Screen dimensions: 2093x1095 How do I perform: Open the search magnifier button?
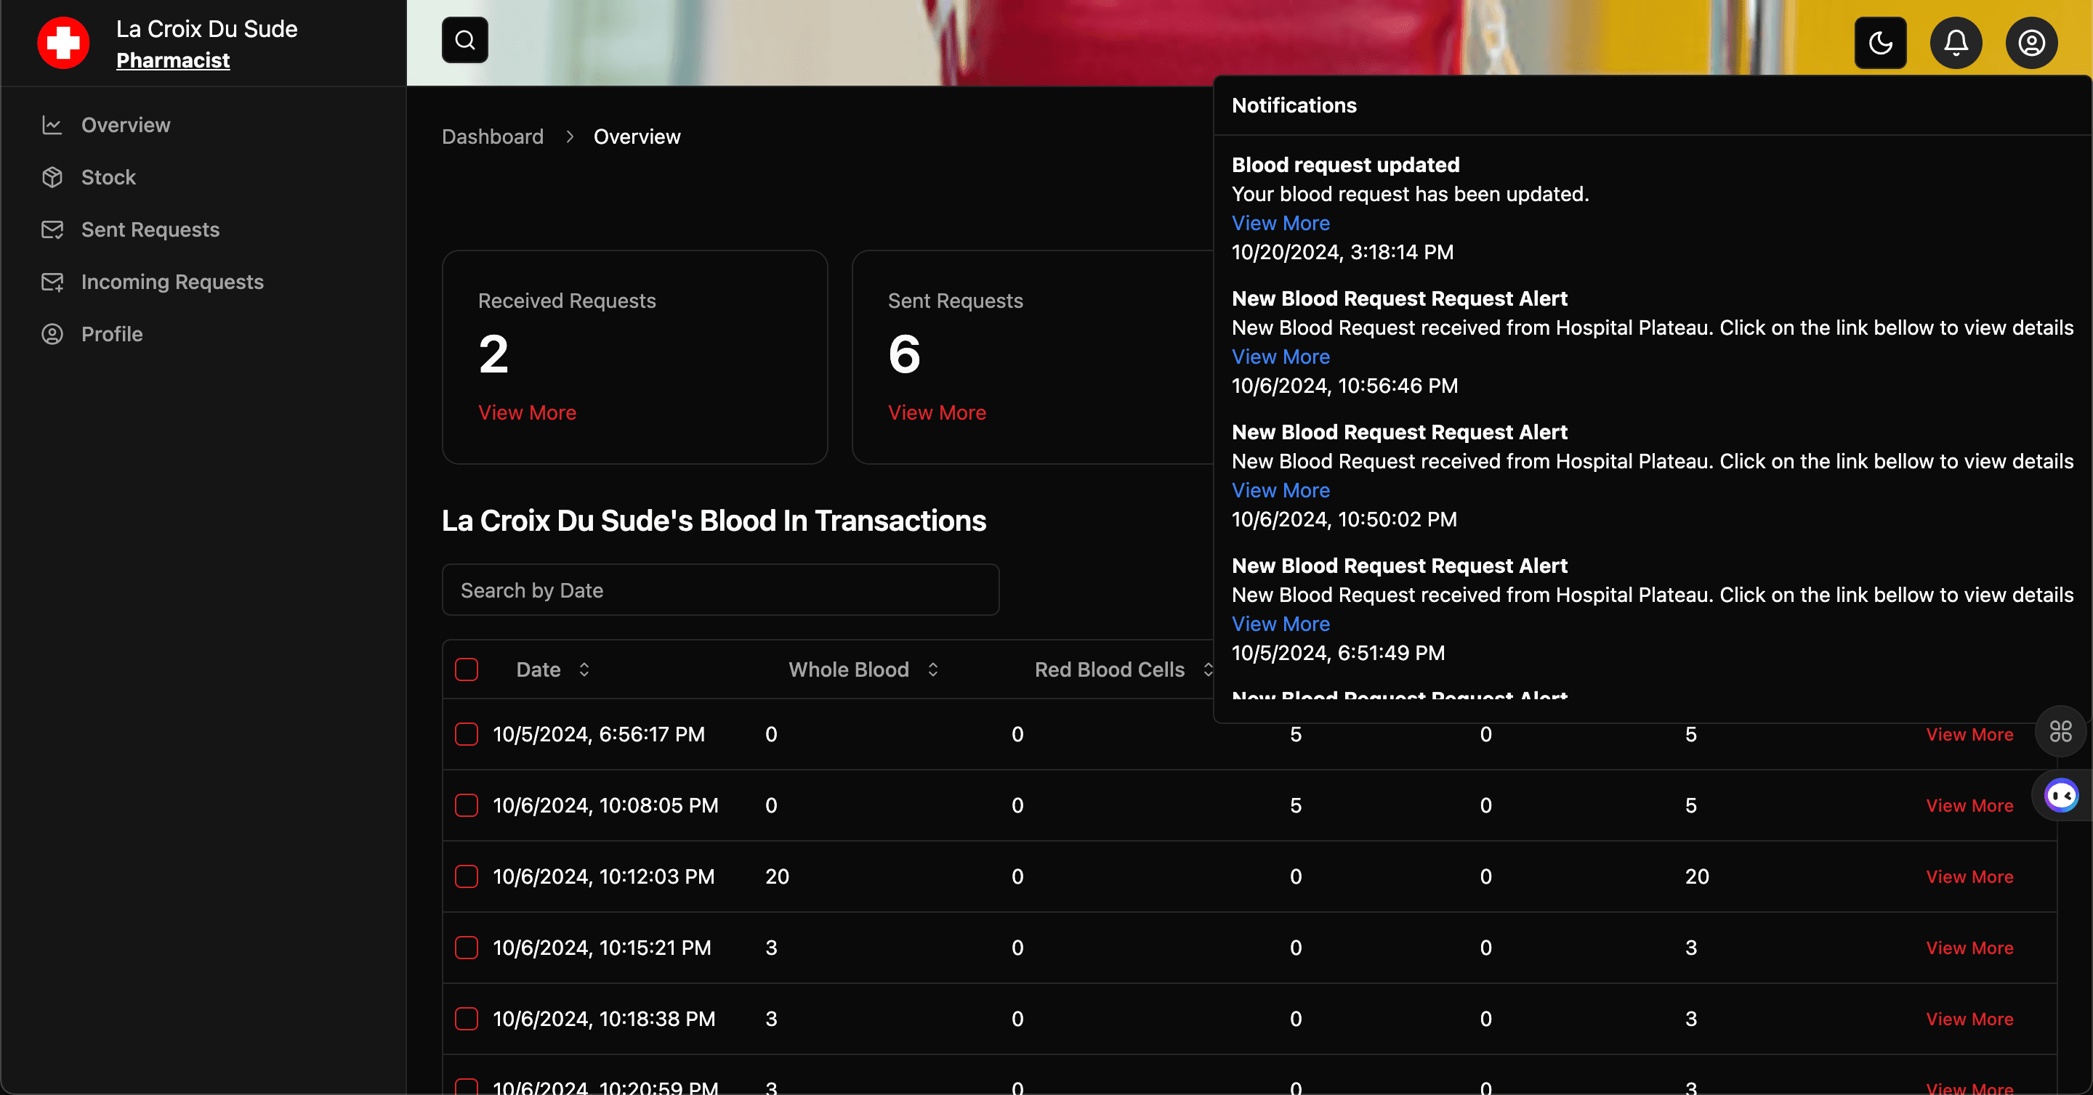pos(465,41)
